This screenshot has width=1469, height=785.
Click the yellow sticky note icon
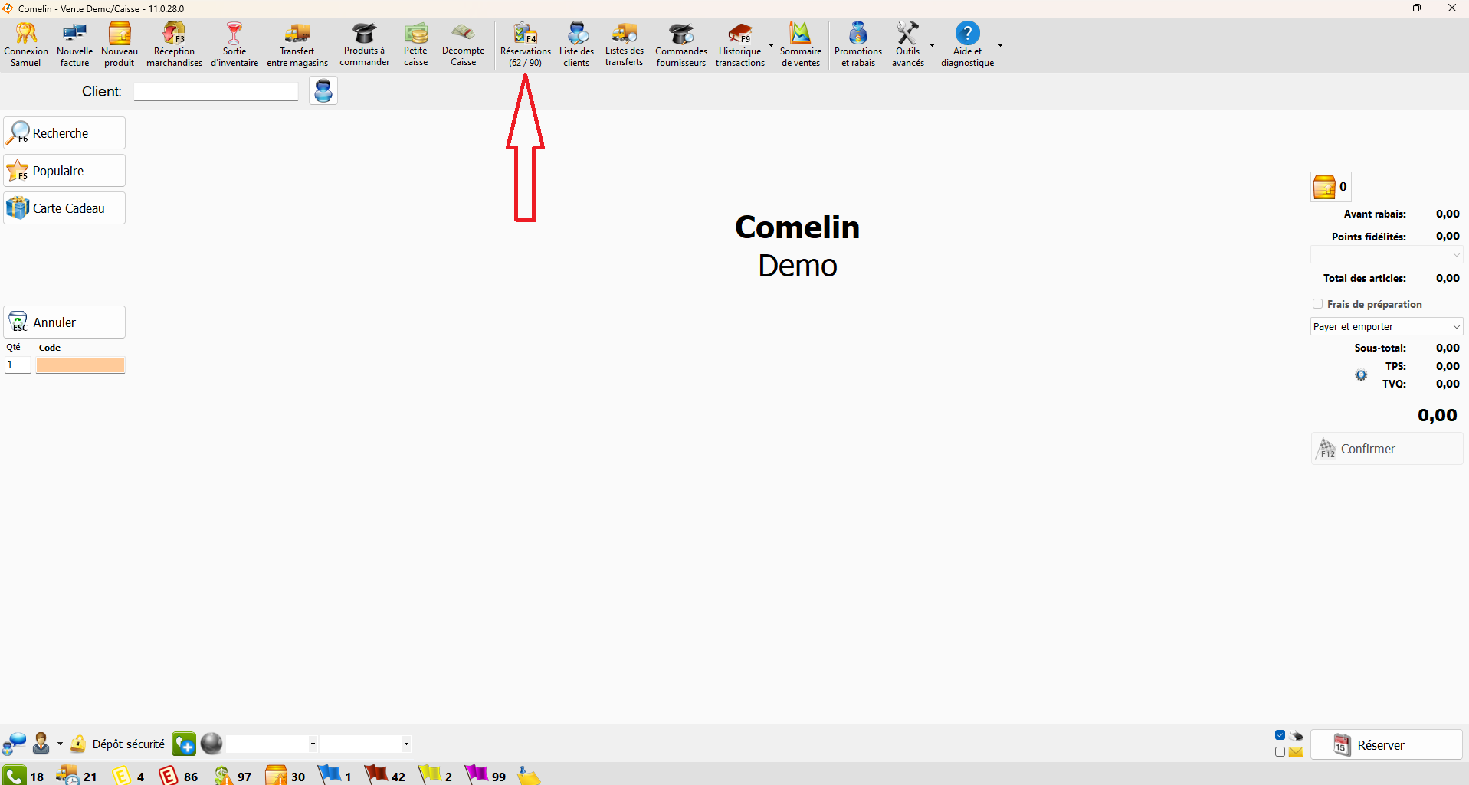(x=528, y=776)
